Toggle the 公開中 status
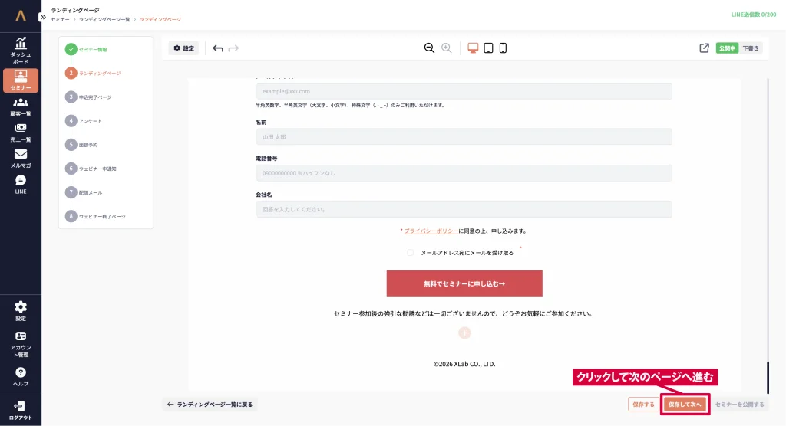This screenshot has height=426, width=786. pyautogui.click(x=726, y=48)
